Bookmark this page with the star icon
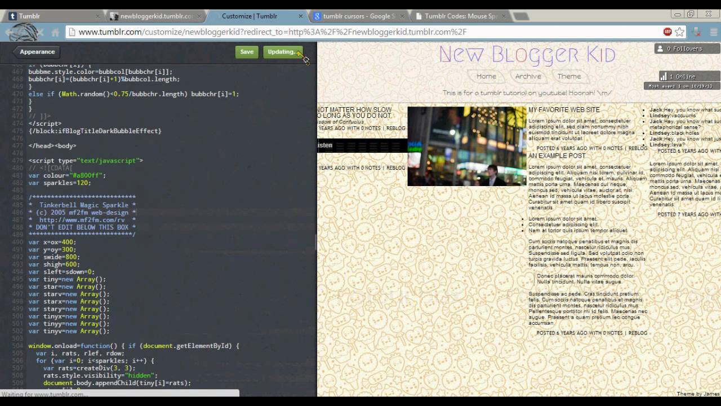The width and height of the screenshot is (721, 406). tap(680, 32)
